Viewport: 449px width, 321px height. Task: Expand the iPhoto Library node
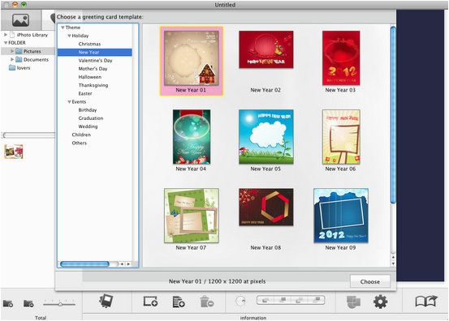[x=6, y=35]
